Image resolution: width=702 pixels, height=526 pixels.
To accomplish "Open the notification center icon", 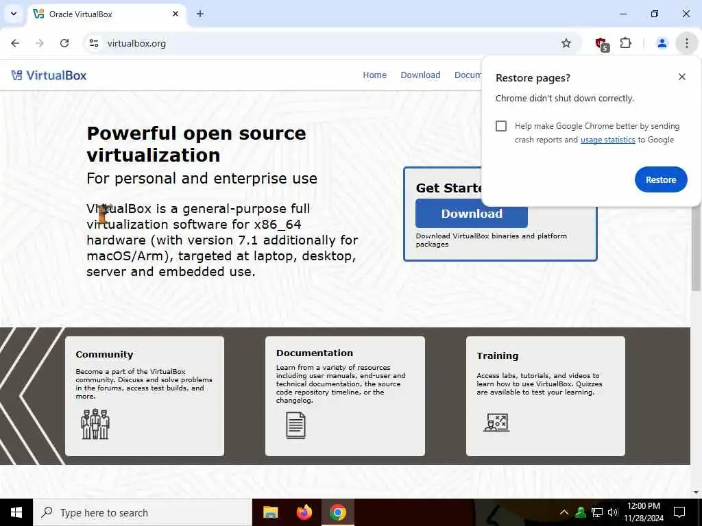I will point(679,512).
